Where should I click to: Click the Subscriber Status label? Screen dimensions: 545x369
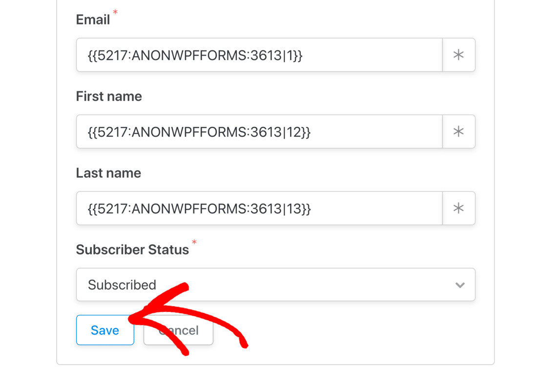point(132,250)
